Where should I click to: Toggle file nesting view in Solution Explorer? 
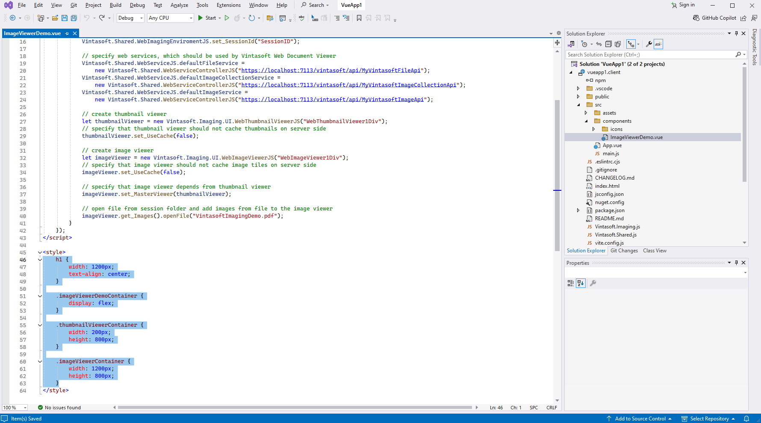pyautogui.click(x=631, y=44)
